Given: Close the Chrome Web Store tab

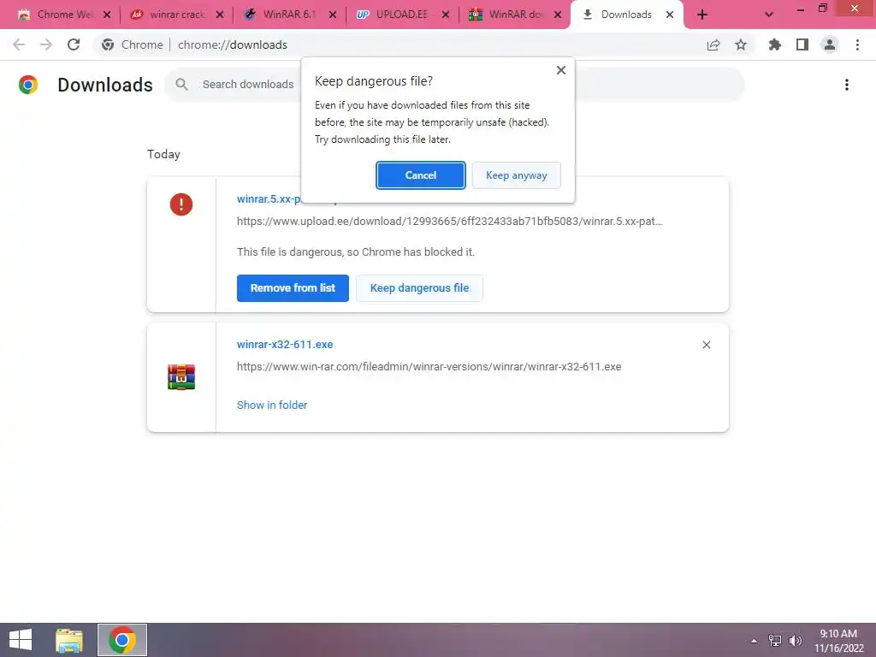Looking at the screenshot, I should [x=107, y=15].
